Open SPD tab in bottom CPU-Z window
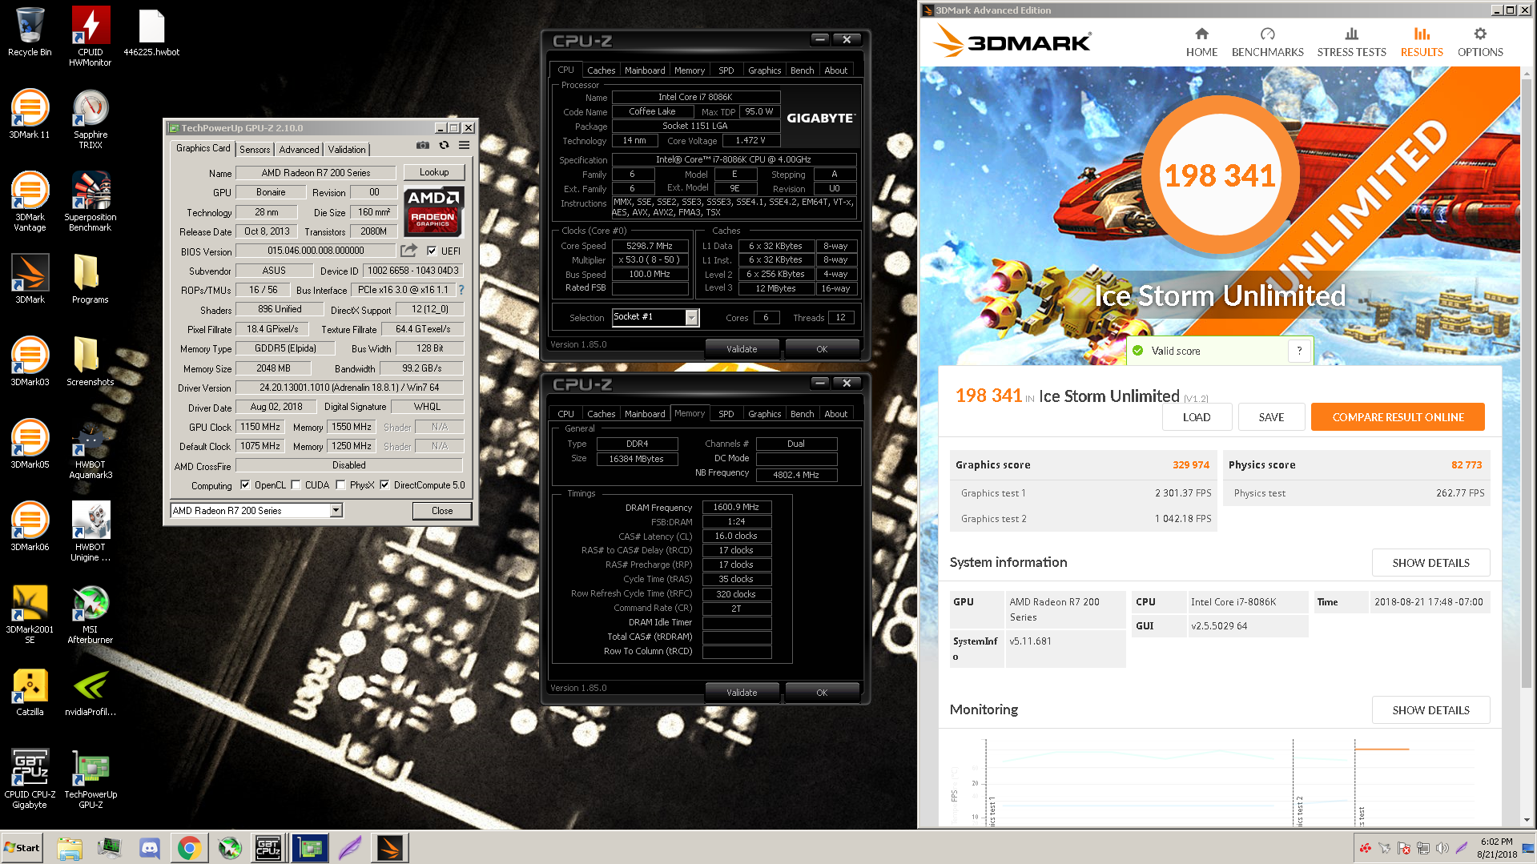 coord(726,414)
